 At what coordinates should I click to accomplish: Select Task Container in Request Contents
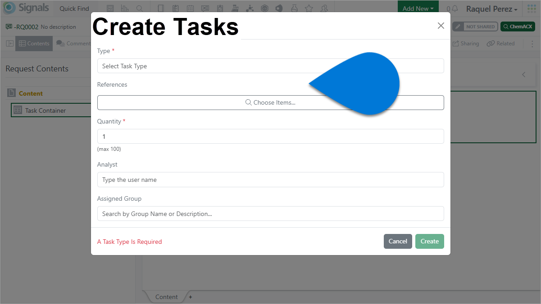coord(51,110)
